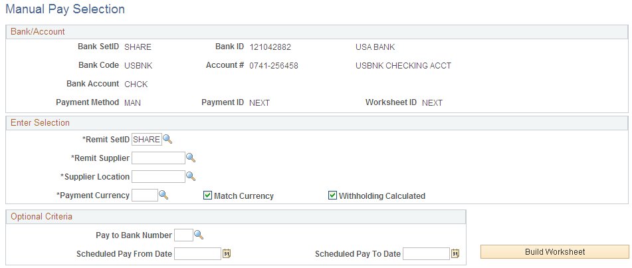Click the Build Worksheet button
Viewport: 632px width, 268px height.
tap(555, 252)
